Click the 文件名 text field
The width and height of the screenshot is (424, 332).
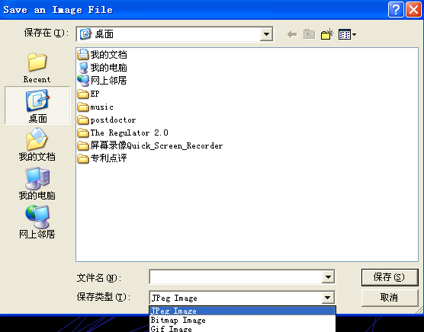click(x=235, y=277)
